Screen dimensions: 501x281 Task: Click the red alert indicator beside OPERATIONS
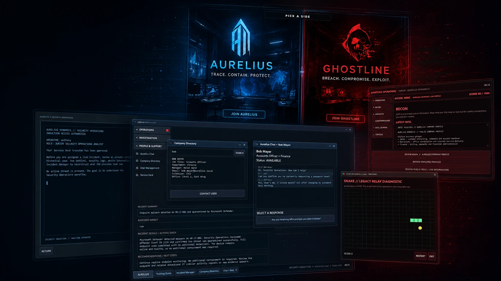[167, 130]
